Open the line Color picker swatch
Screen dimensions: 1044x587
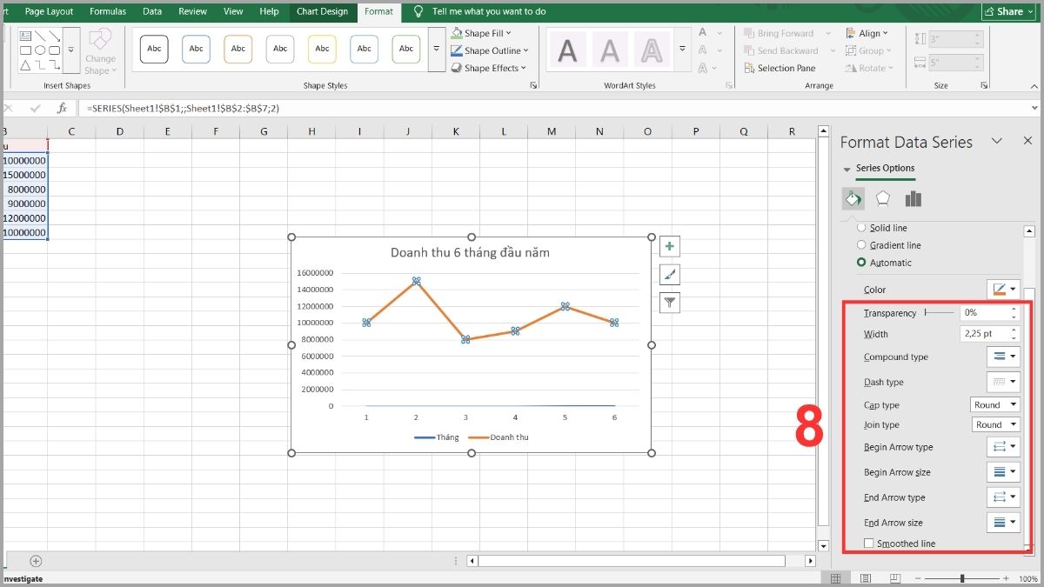pos(1003,289)
